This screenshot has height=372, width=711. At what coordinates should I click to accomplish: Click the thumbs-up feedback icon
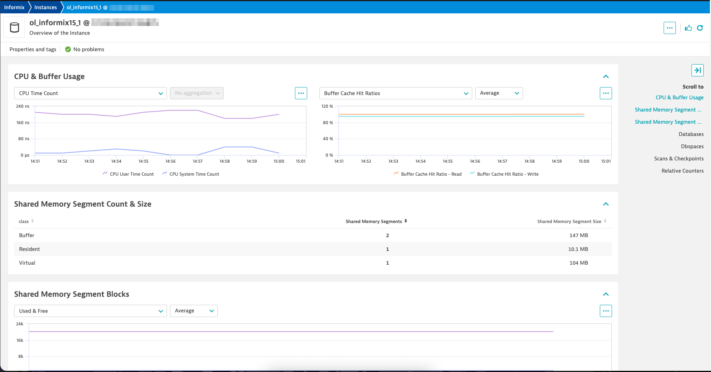tap(688, 28)
